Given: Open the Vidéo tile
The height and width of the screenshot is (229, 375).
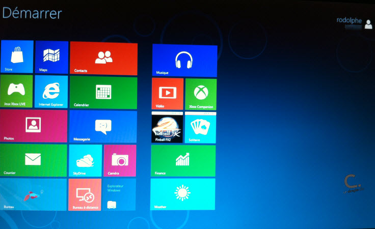Looking at the screenshot, I should pos(168,94).
